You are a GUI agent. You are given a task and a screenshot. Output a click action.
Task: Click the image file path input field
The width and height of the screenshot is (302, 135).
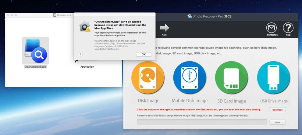202,122
